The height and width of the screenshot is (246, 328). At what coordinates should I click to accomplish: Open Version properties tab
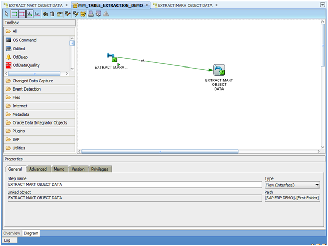pos(78,169)
